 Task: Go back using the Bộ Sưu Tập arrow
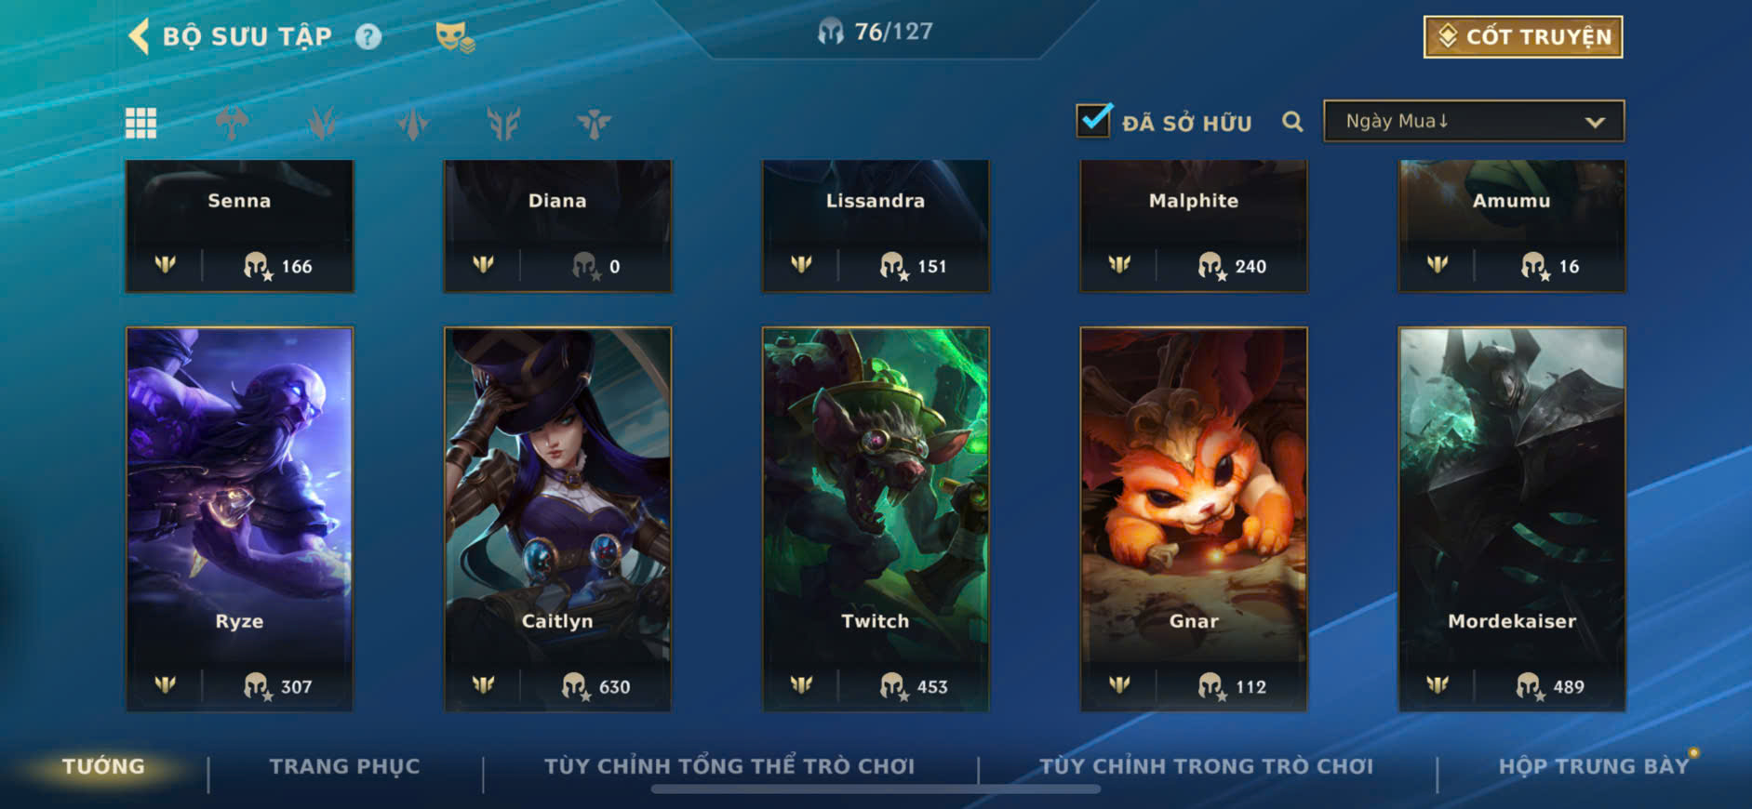[x=139, y=36]
